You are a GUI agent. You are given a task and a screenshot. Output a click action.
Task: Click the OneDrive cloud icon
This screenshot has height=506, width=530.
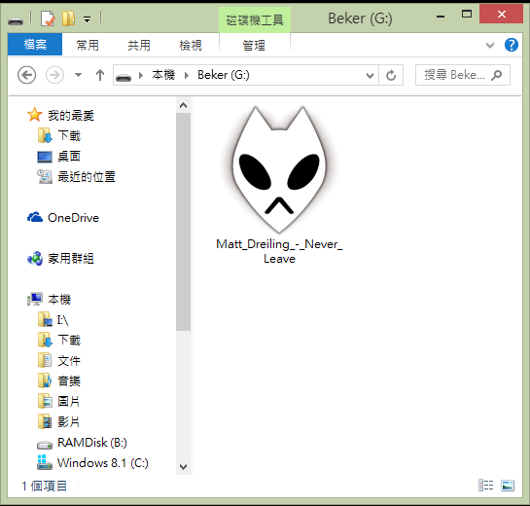click(x=35, y=217)
